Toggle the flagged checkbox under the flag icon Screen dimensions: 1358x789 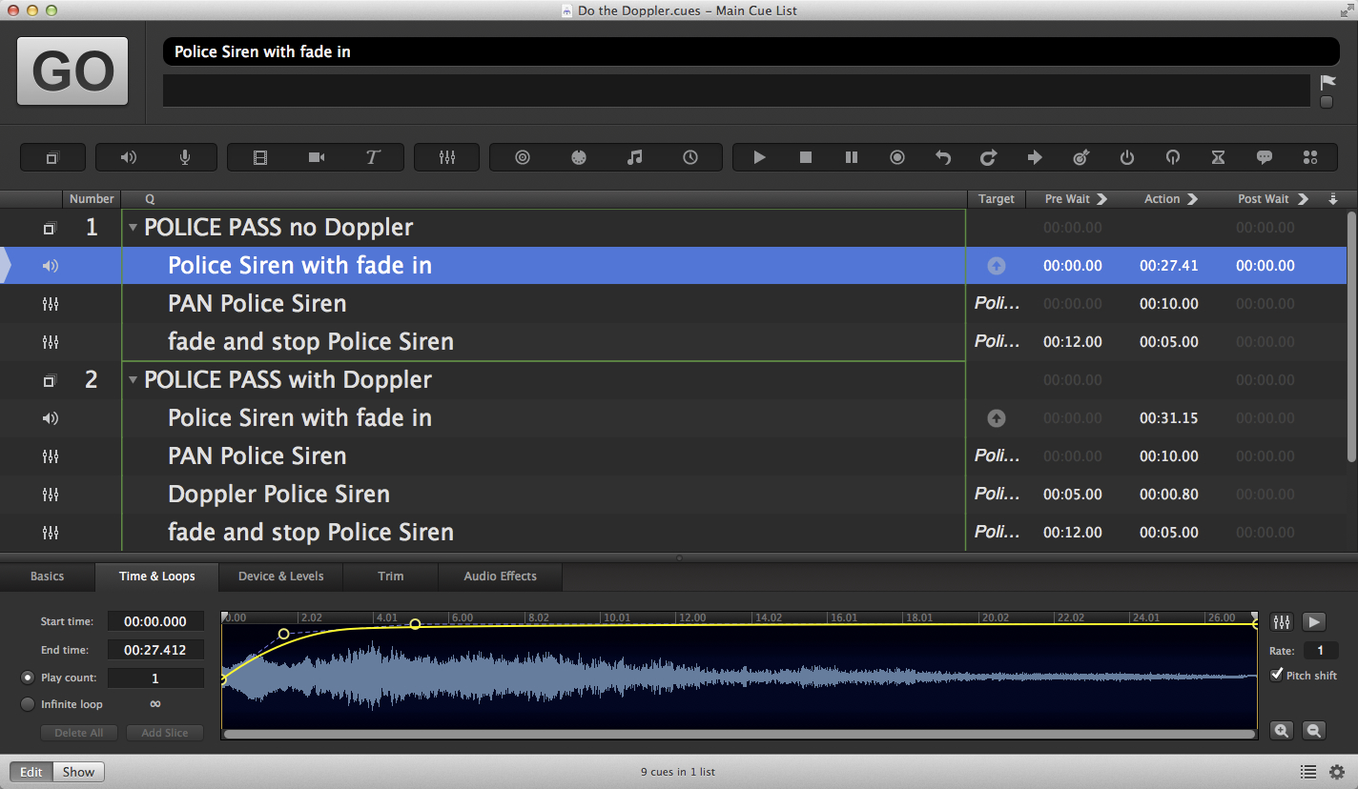point(1327,102)
